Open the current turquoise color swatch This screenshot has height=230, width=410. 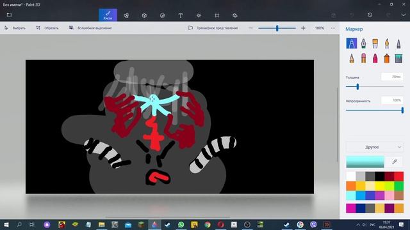pyautogui.click(x=365, y=162)
